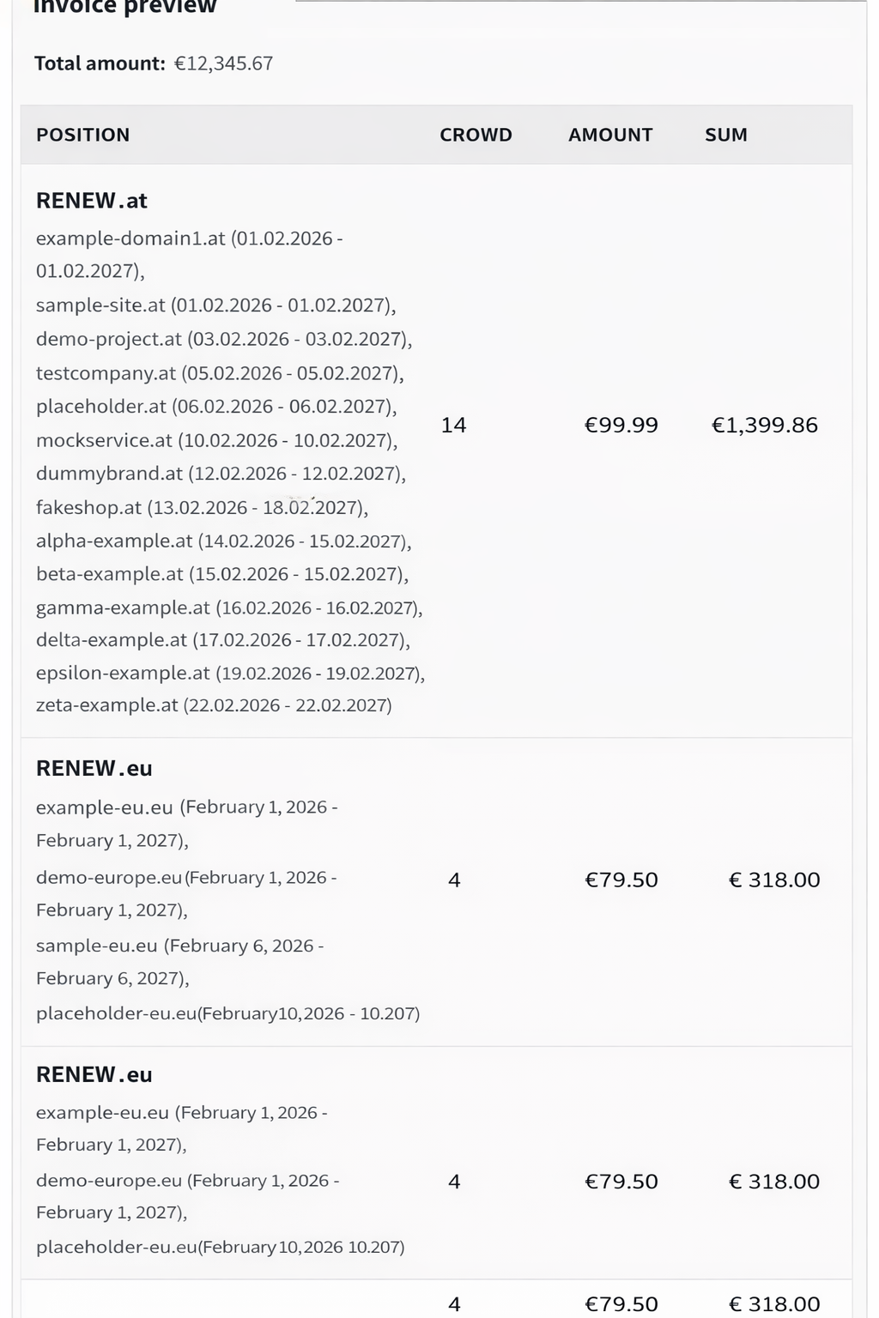Click the POSITION column header
Viewport: 879px width, 1318px height.
click(x=82, y=135)
